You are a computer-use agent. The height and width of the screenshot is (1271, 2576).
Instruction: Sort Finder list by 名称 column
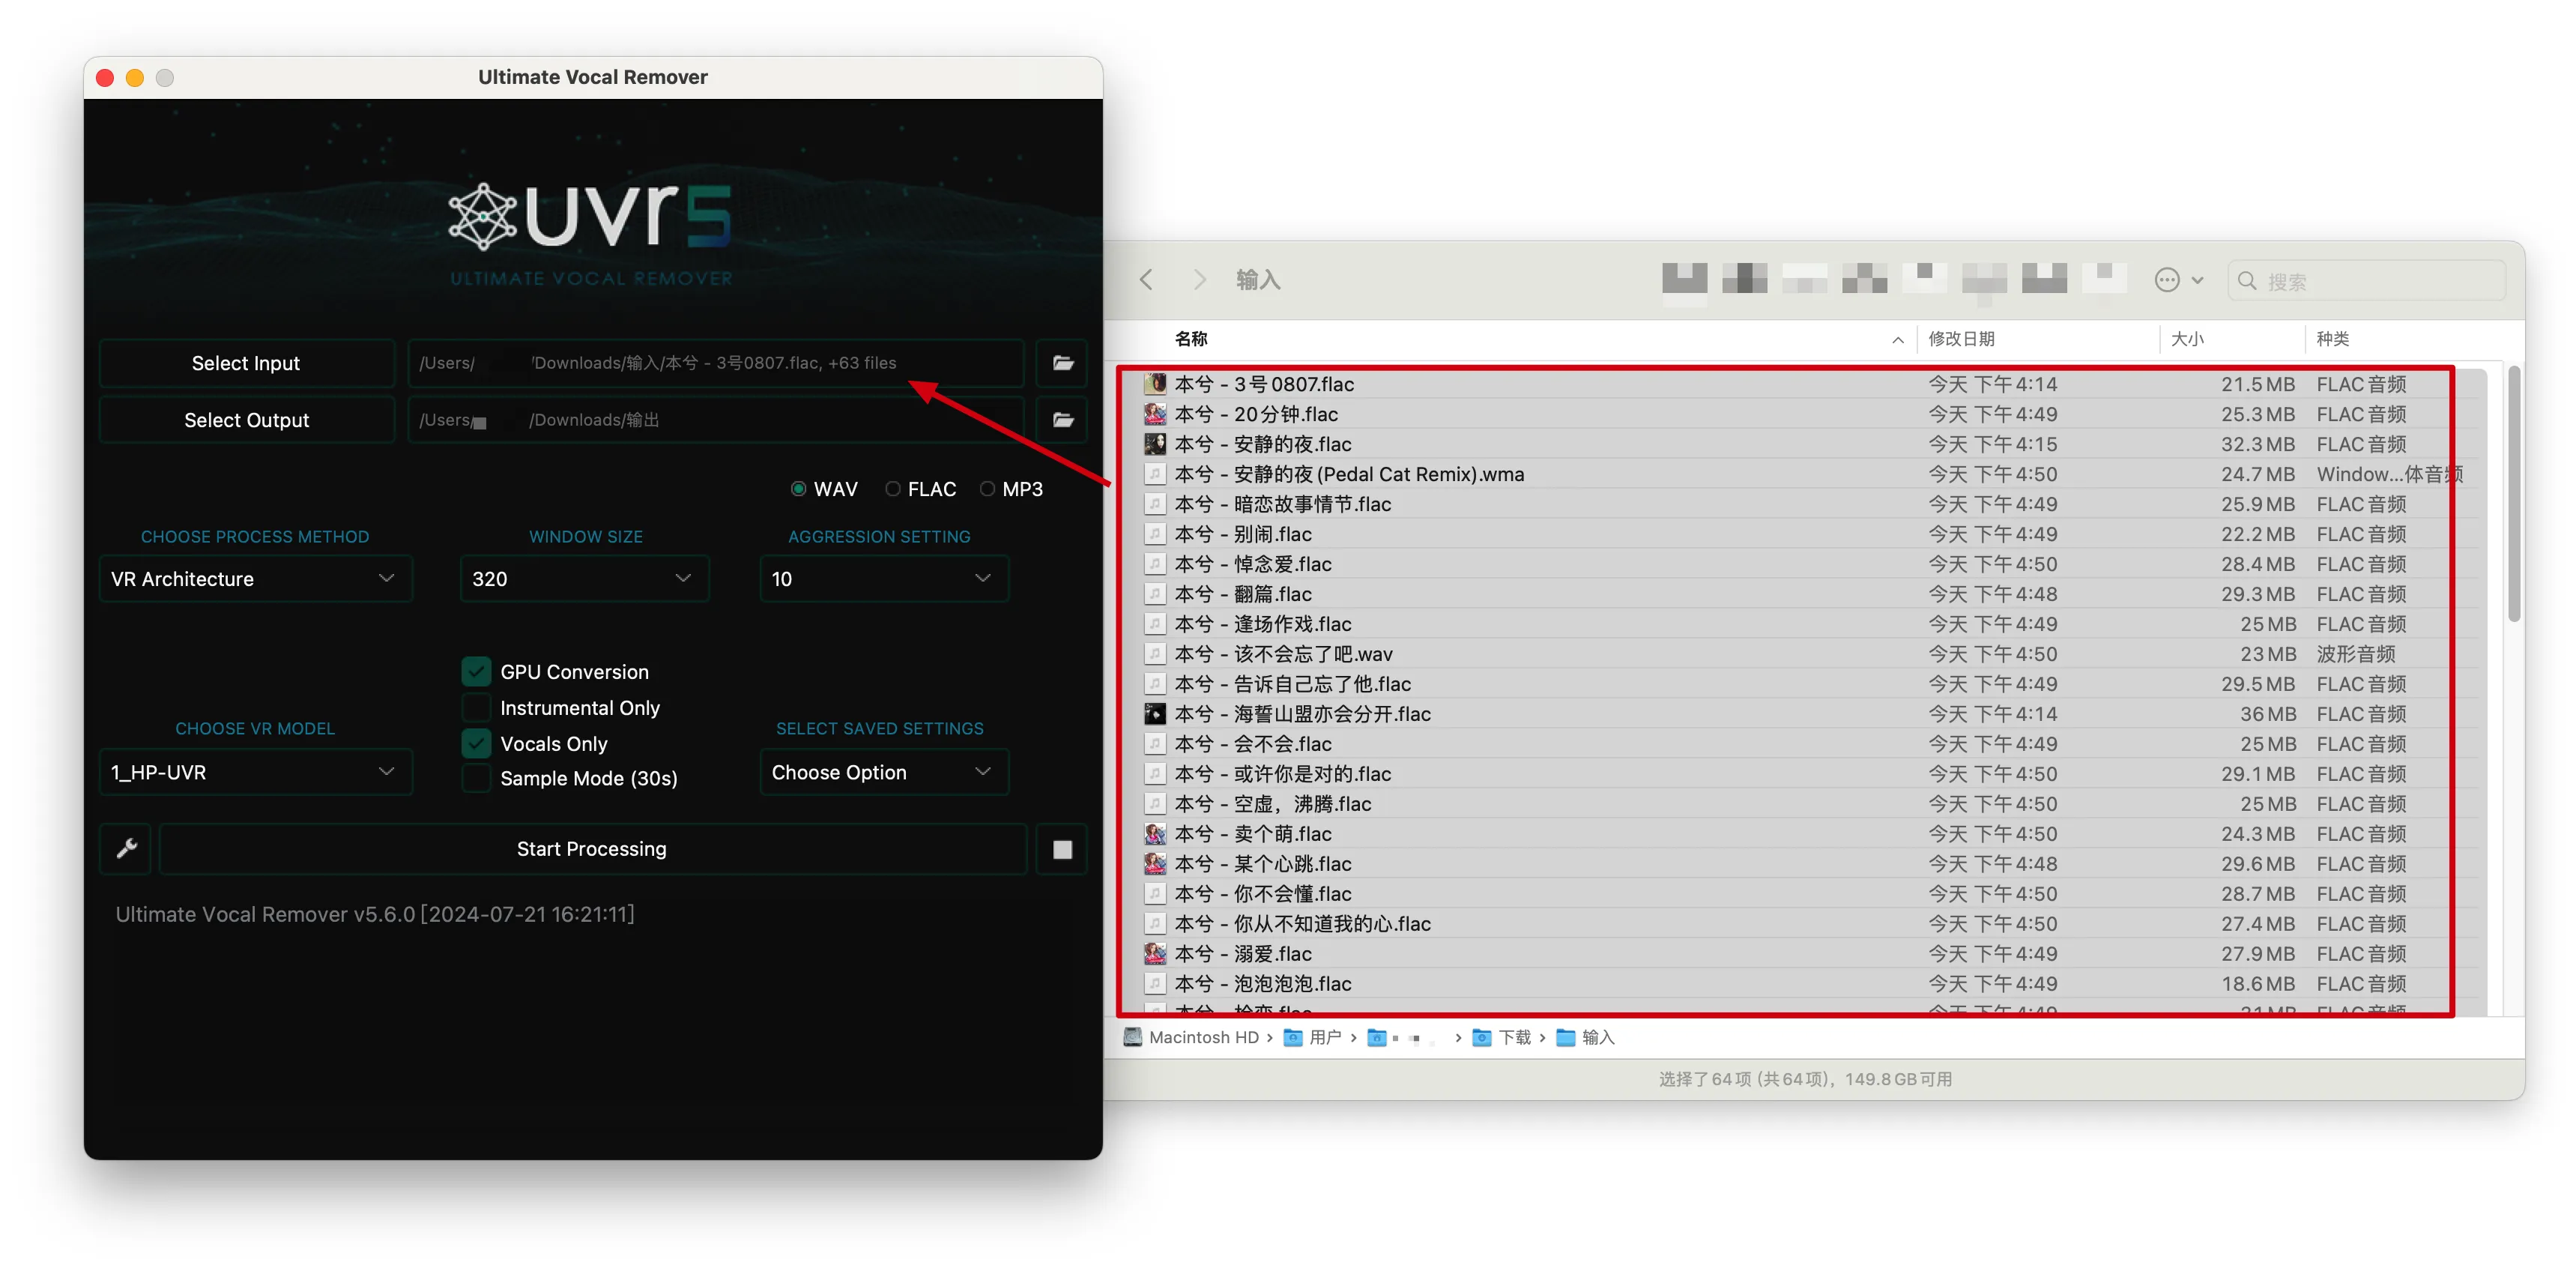coord(1190,339)
